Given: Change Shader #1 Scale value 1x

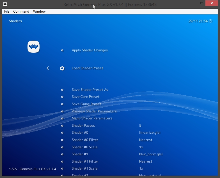Looking at the screenshot, I should click(141, 168).
